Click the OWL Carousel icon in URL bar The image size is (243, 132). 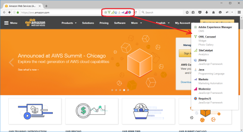pyautogui.click(x=109, y=12)
